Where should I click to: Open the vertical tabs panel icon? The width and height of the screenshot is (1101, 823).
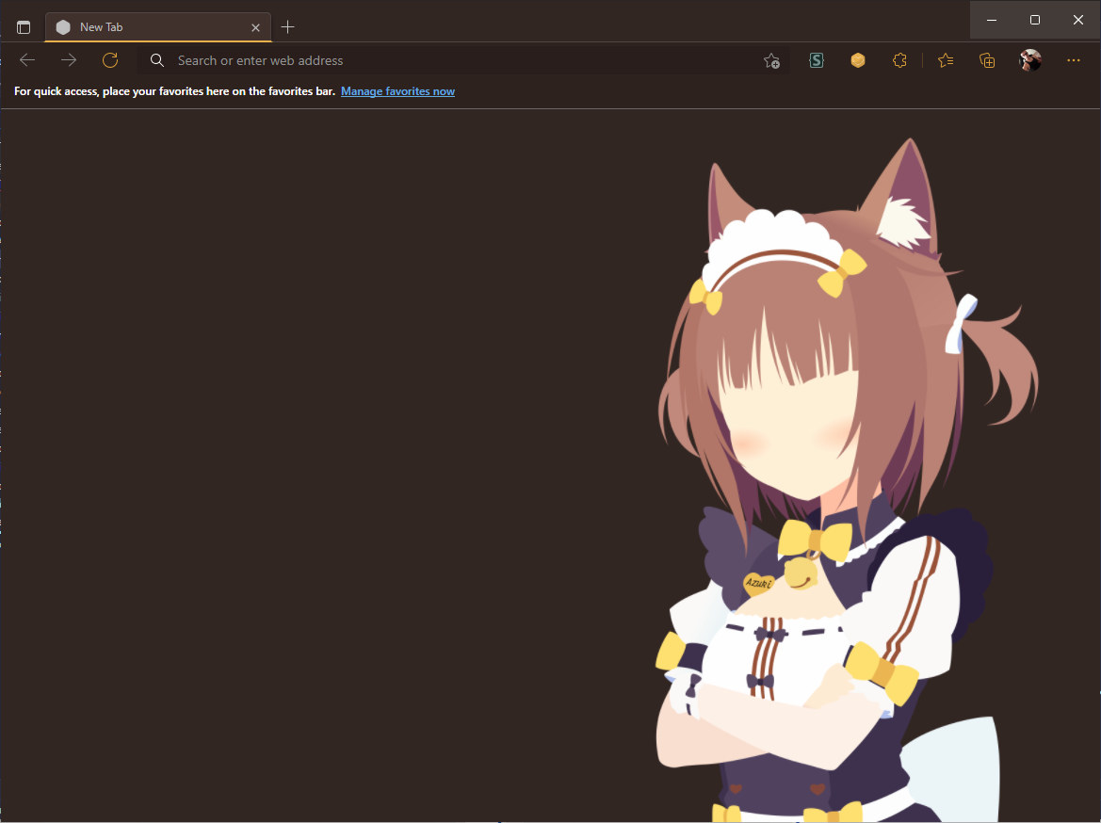coord(24,27)
